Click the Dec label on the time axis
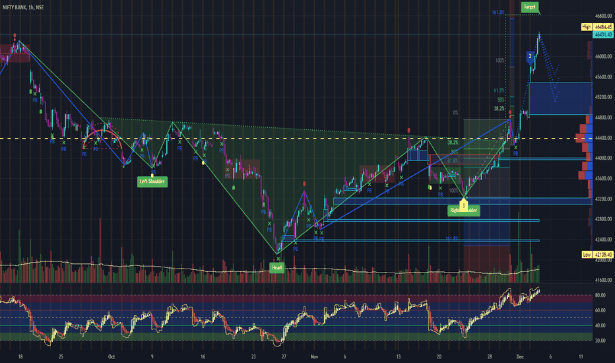 click(x=520, y=356)
